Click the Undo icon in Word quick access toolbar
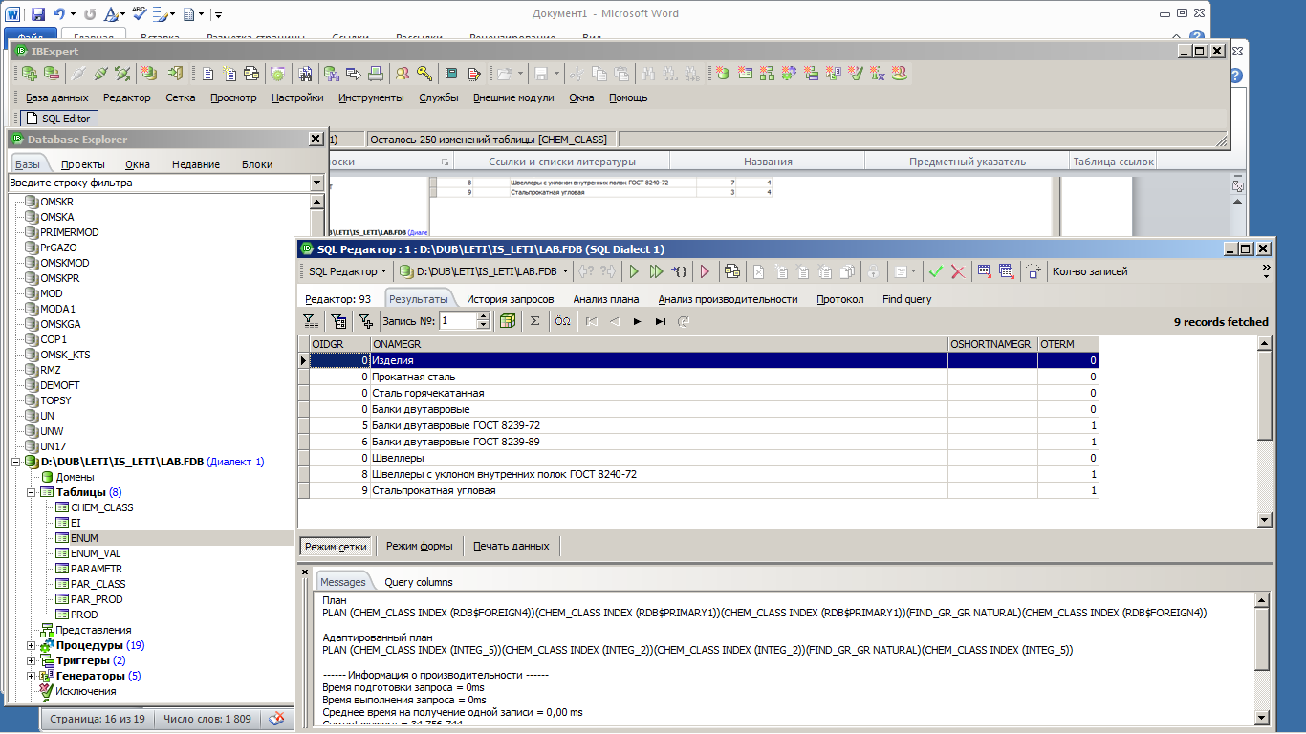This screenshot has width=1306, height=734. (60, 14)
